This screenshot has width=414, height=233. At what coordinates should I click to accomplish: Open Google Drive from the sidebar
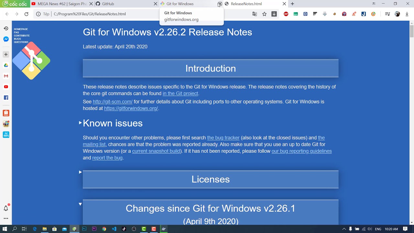click(6, 65)
